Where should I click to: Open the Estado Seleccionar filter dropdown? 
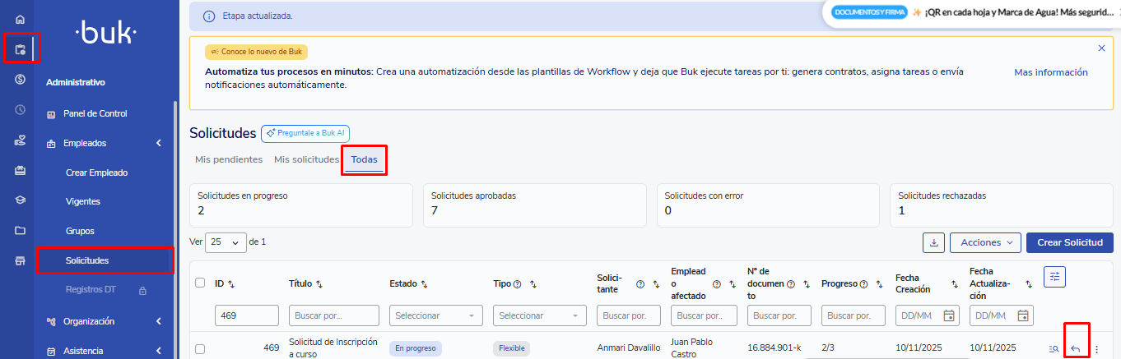pyautogui.click(x=435, y=315)
